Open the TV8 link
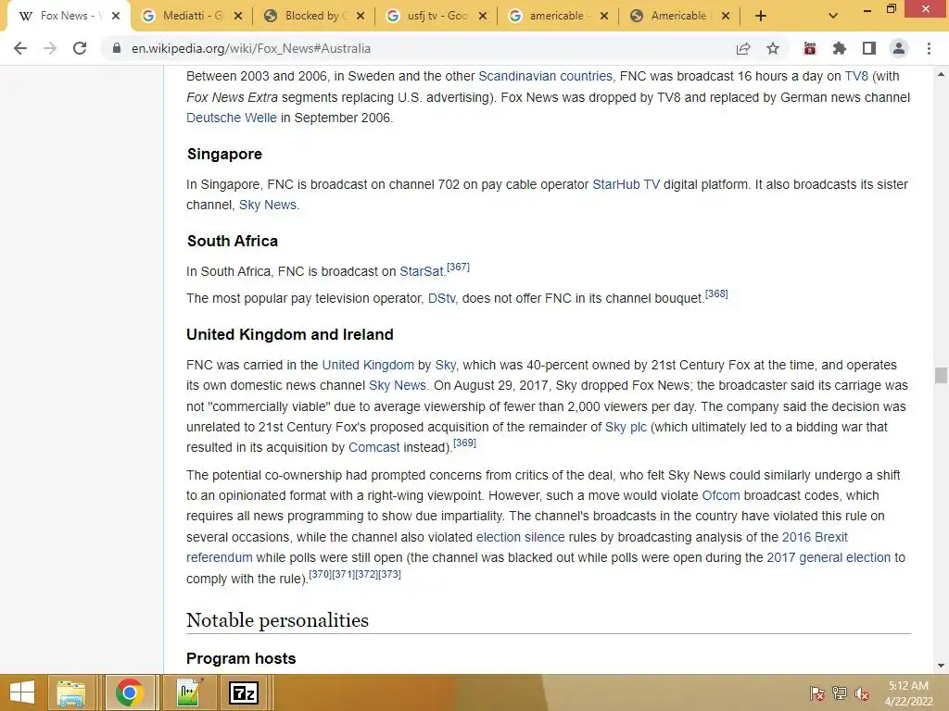Image resolution: width=949 pixels, height=711 pixels. pyautogui.click(x=855, y=76)
